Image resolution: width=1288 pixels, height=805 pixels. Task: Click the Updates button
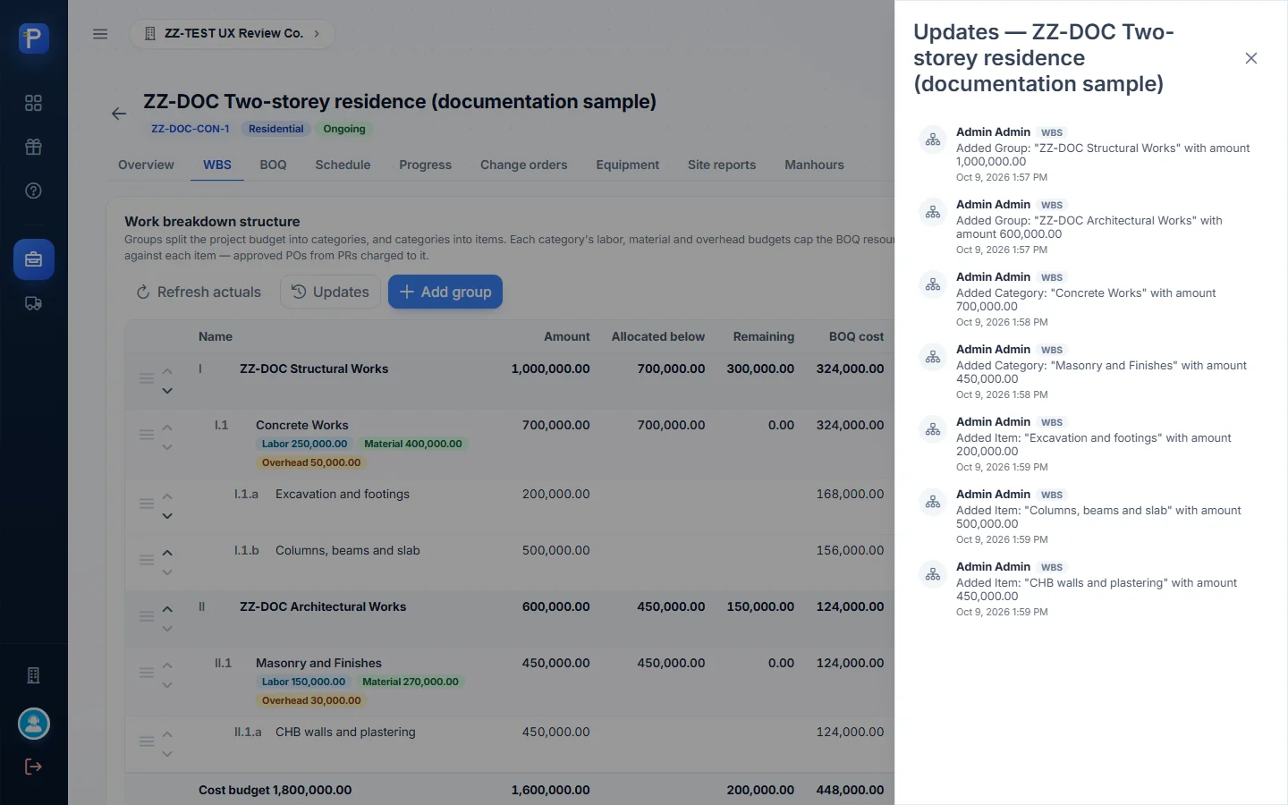(x=330, y=292)
